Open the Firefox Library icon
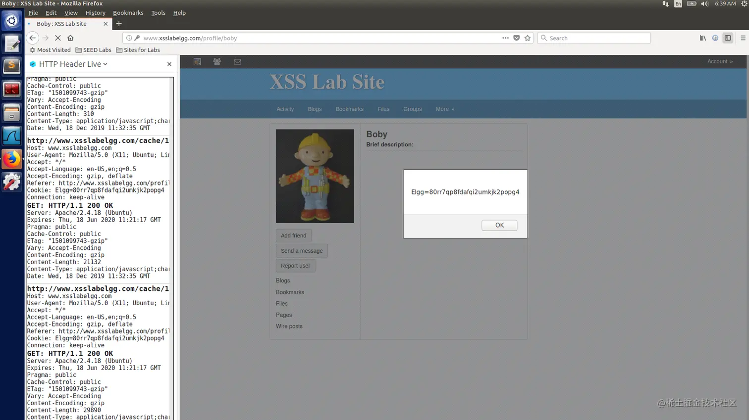The image size is (749, 420). point(703,38)
